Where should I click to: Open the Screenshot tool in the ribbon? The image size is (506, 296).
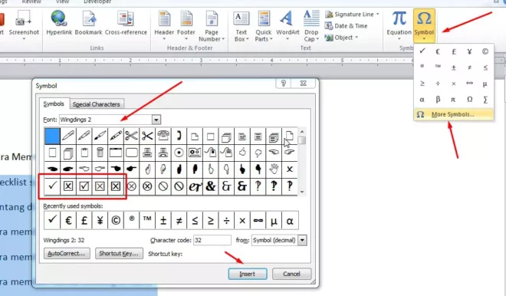(x=24, y=25)
